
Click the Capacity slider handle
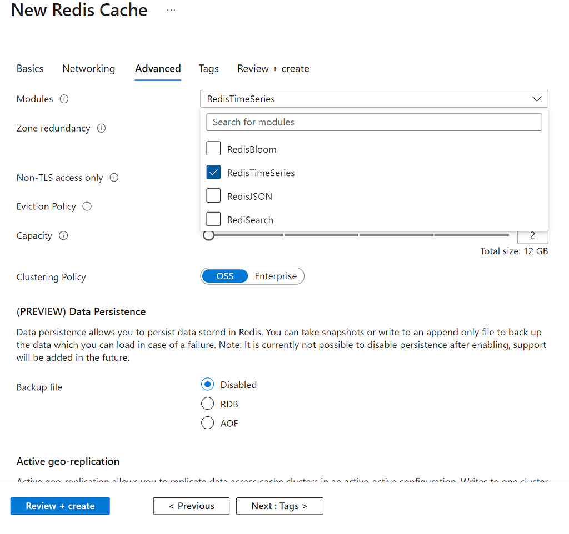tap(208, 235)
